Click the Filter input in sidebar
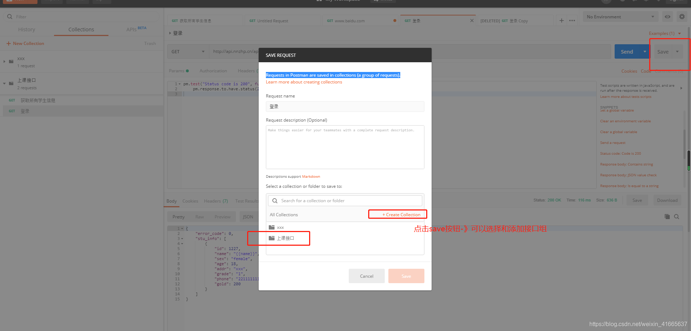 coord(81,17)
